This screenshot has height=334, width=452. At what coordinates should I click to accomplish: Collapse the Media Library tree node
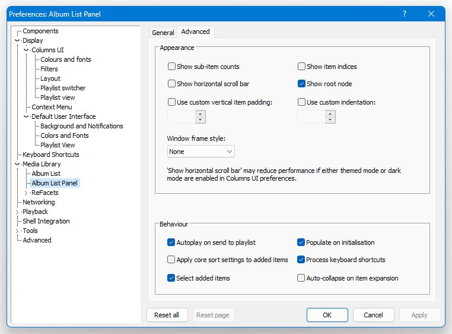click(x=17, y=164)
